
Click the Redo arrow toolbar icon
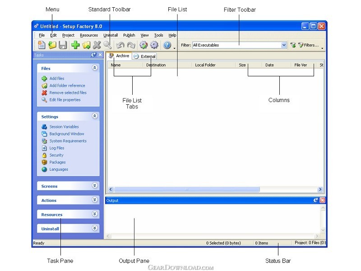(x=131, y=45)
